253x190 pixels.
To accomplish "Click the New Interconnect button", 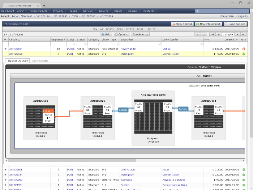I will pos(208,24).
